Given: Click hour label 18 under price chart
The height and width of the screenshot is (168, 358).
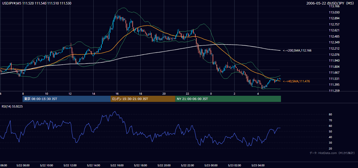Looking at the screenshot, I should (x=141, y=94).
